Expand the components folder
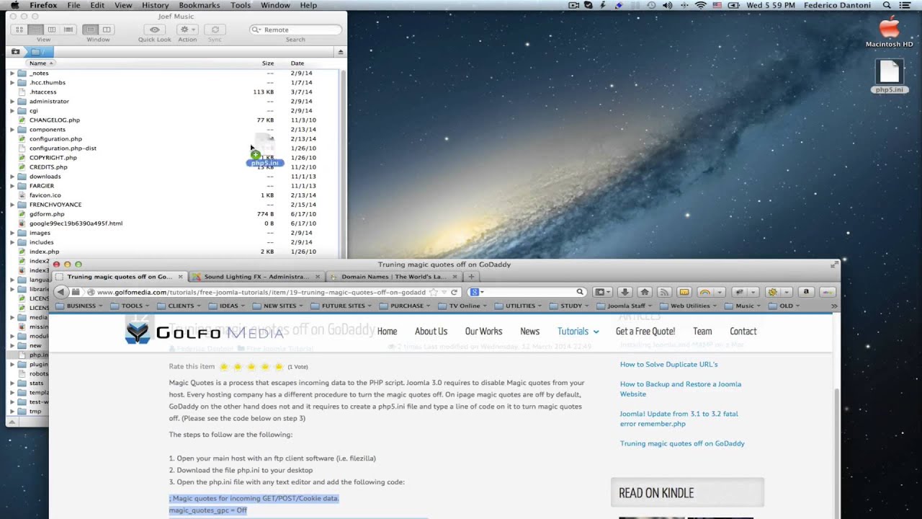This screenshot has height=519, width=922. (x=12, y=130)
